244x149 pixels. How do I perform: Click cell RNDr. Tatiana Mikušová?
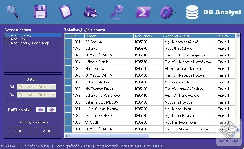(x=190, y=69)
